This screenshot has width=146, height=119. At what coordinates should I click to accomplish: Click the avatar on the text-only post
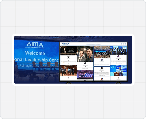[102, 68]
